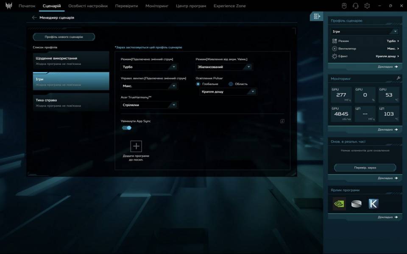The image size is (407, 254).
Task: Open the Крапля дощу lighting dropdown
Action: pos(228,91)
